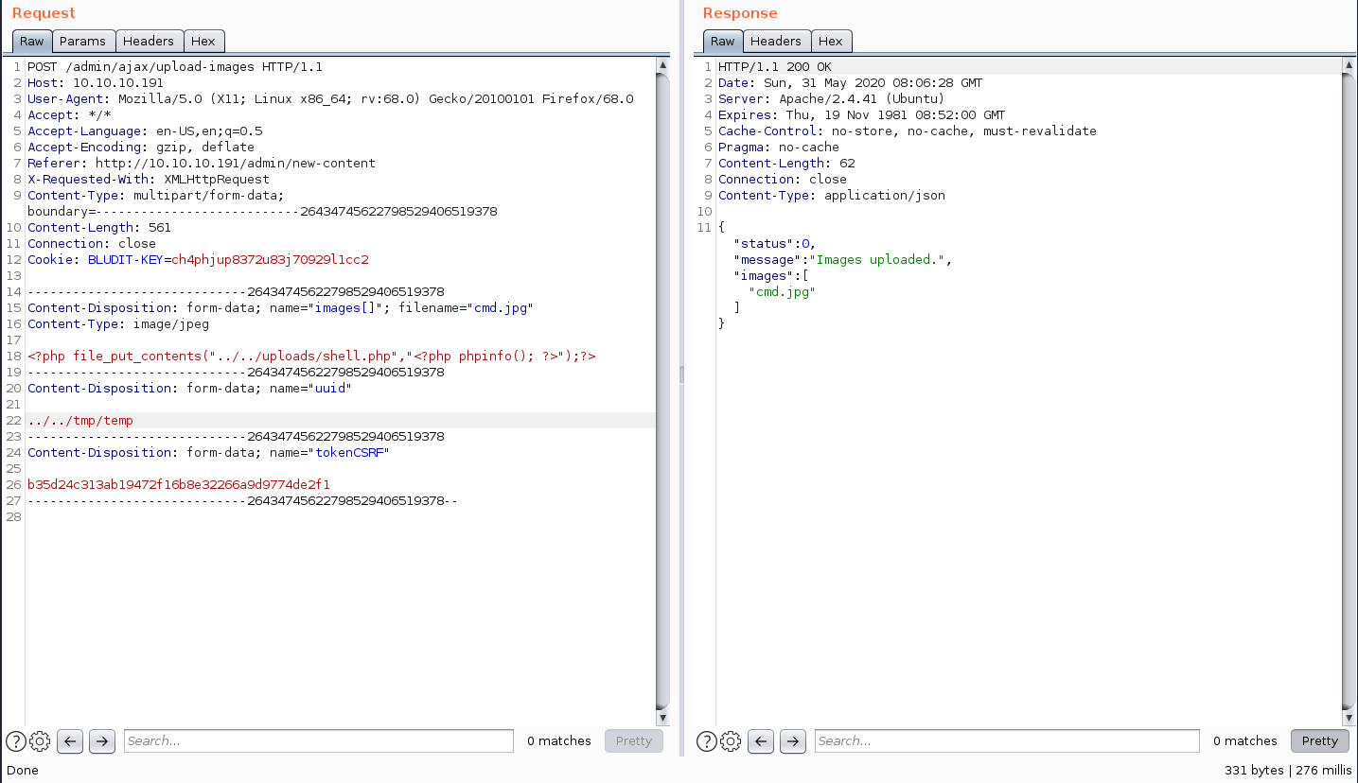Image resolution: width=1358 pixels, height=783 pixels.
Task: Click the "status":0 JSON line
Action: click(x=775, y=244)
